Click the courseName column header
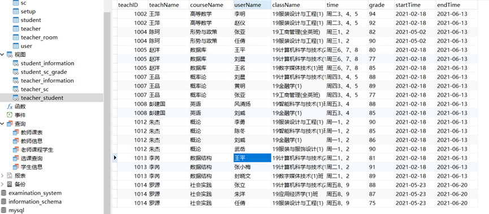The height and width of the screenshot is (214, 489). [211, 5]
